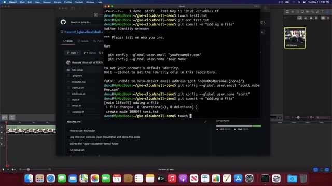332x186 pixels.
Task: Open the Profiles menu
Action: click(68, 2)
